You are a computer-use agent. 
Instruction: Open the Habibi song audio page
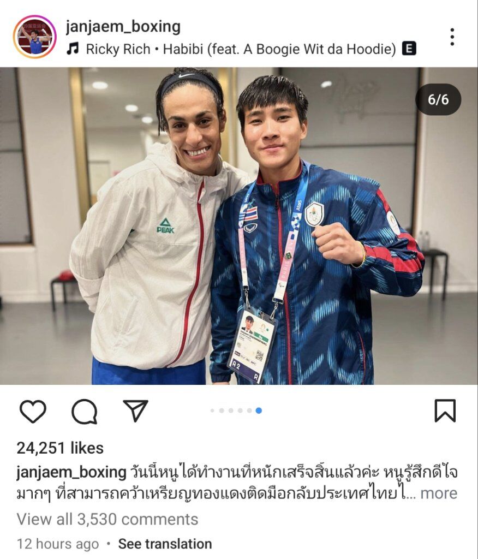tap(241, 49)
